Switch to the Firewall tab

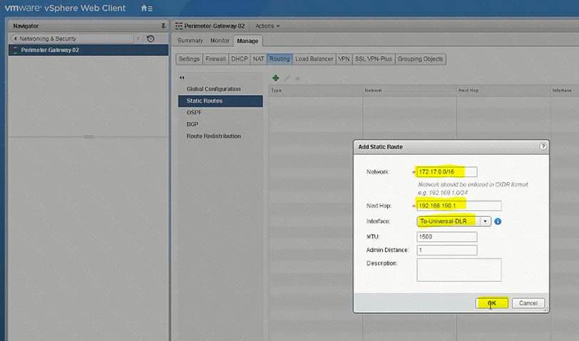click(215, 58)
